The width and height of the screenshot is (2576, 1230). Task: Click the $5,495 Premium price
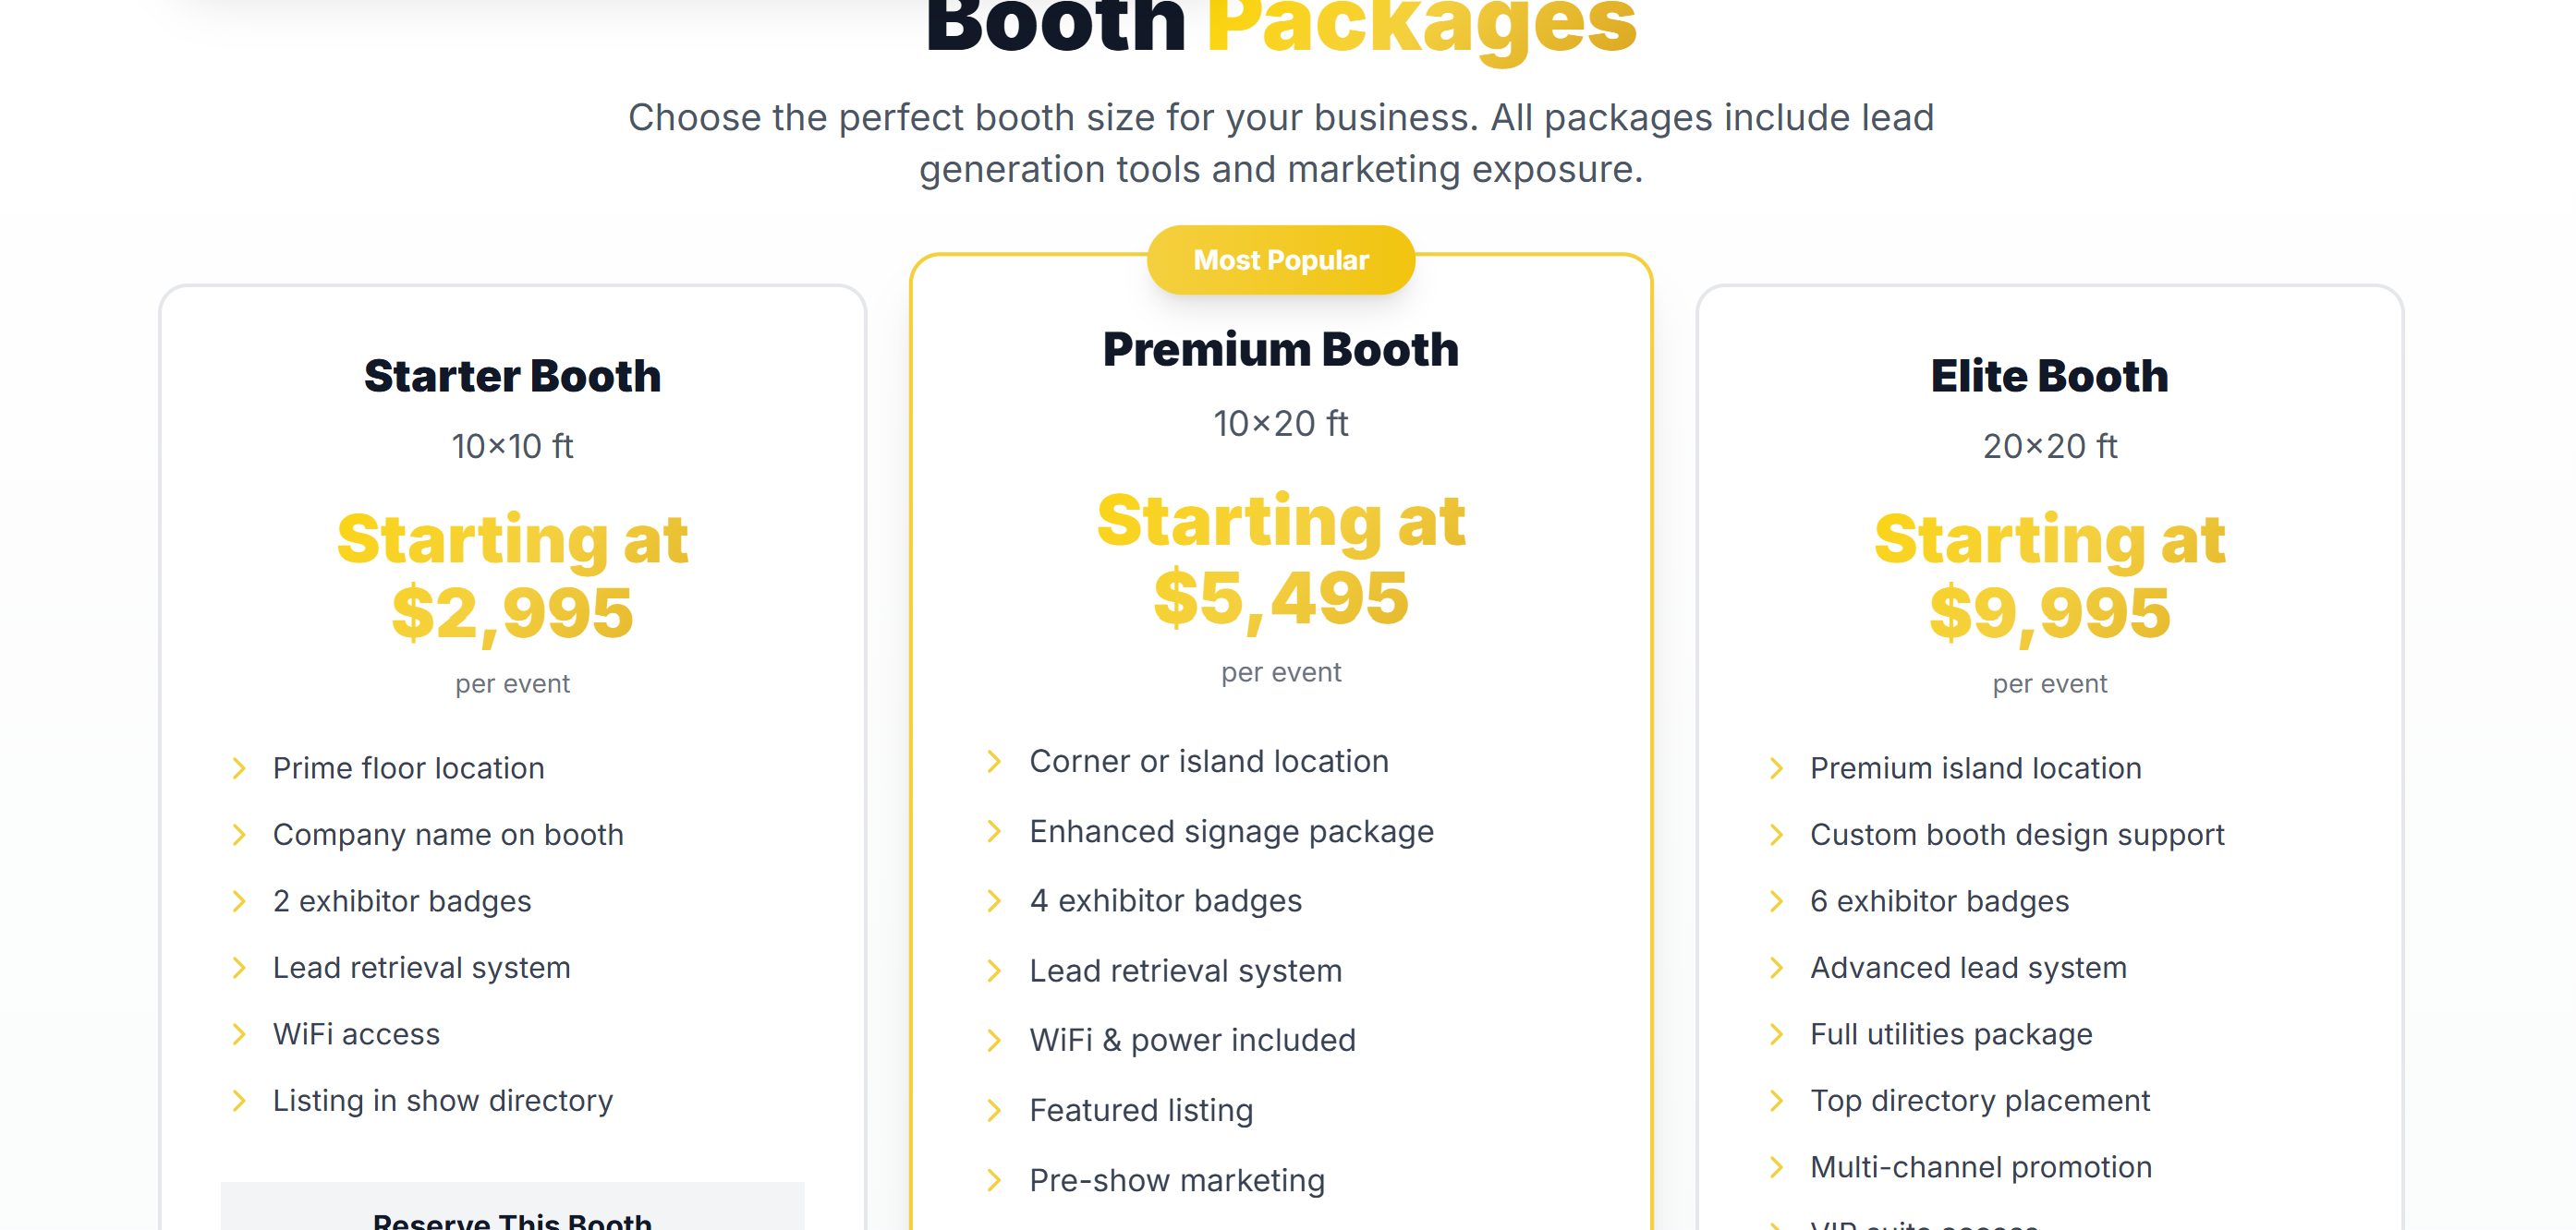pyautogui.click(x=1280, y=597)
